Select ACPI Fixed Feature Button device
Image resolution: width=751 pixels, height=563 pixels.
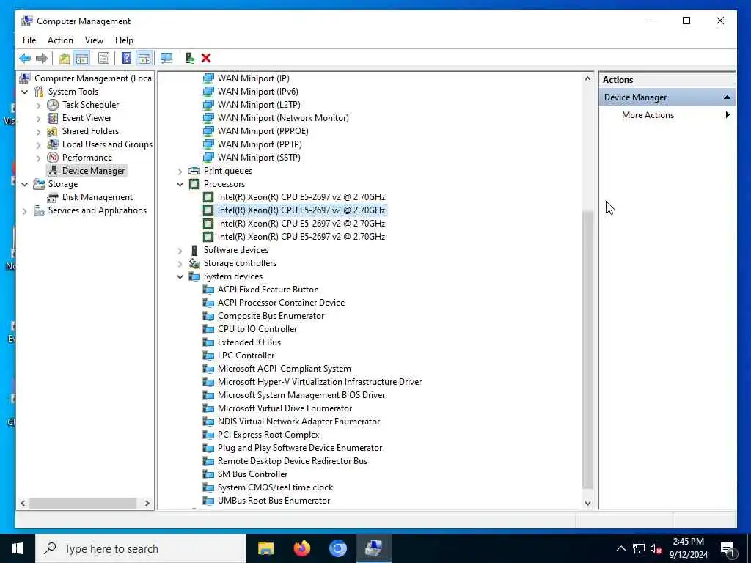[x=268, y=290]
